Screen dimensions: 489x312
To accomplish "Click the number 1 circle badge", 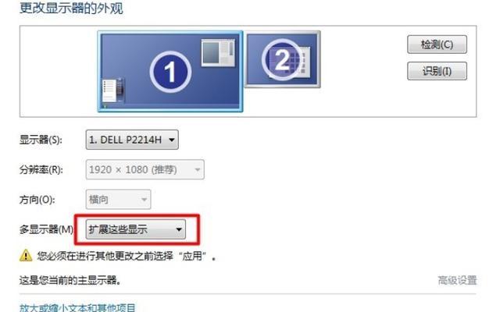I will pos(170,73).
